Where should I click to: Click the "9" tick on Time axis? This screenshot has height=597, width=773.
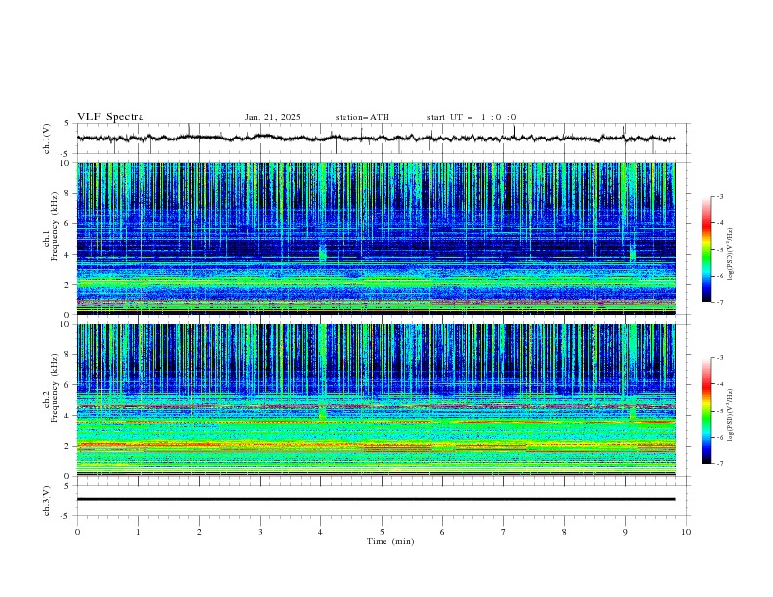click(625, 532)
